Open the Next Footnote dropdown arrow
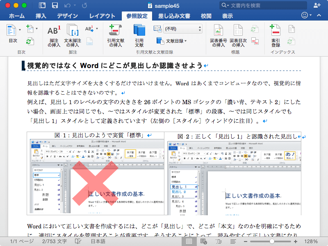The height and width of the screenshot is (246, 328). click(97, 28)
